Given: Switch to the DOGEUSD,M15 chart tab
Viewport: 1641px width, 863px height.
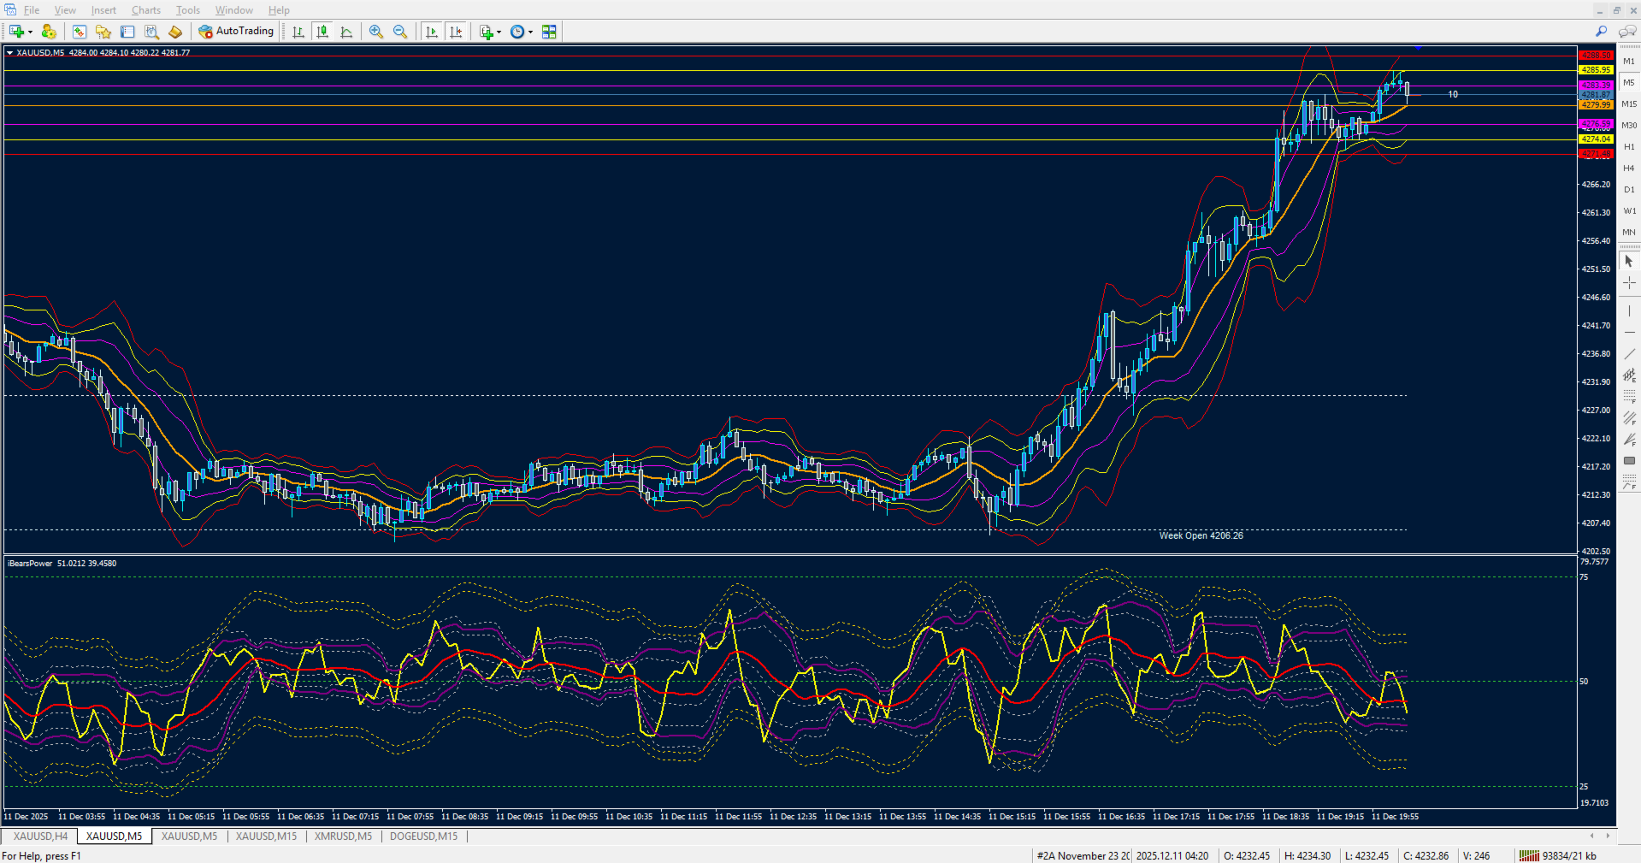Looking at the screenshot, I should (x=423, y=836).
